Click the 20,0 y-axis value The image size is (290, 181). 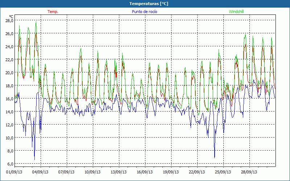point(9,72)
